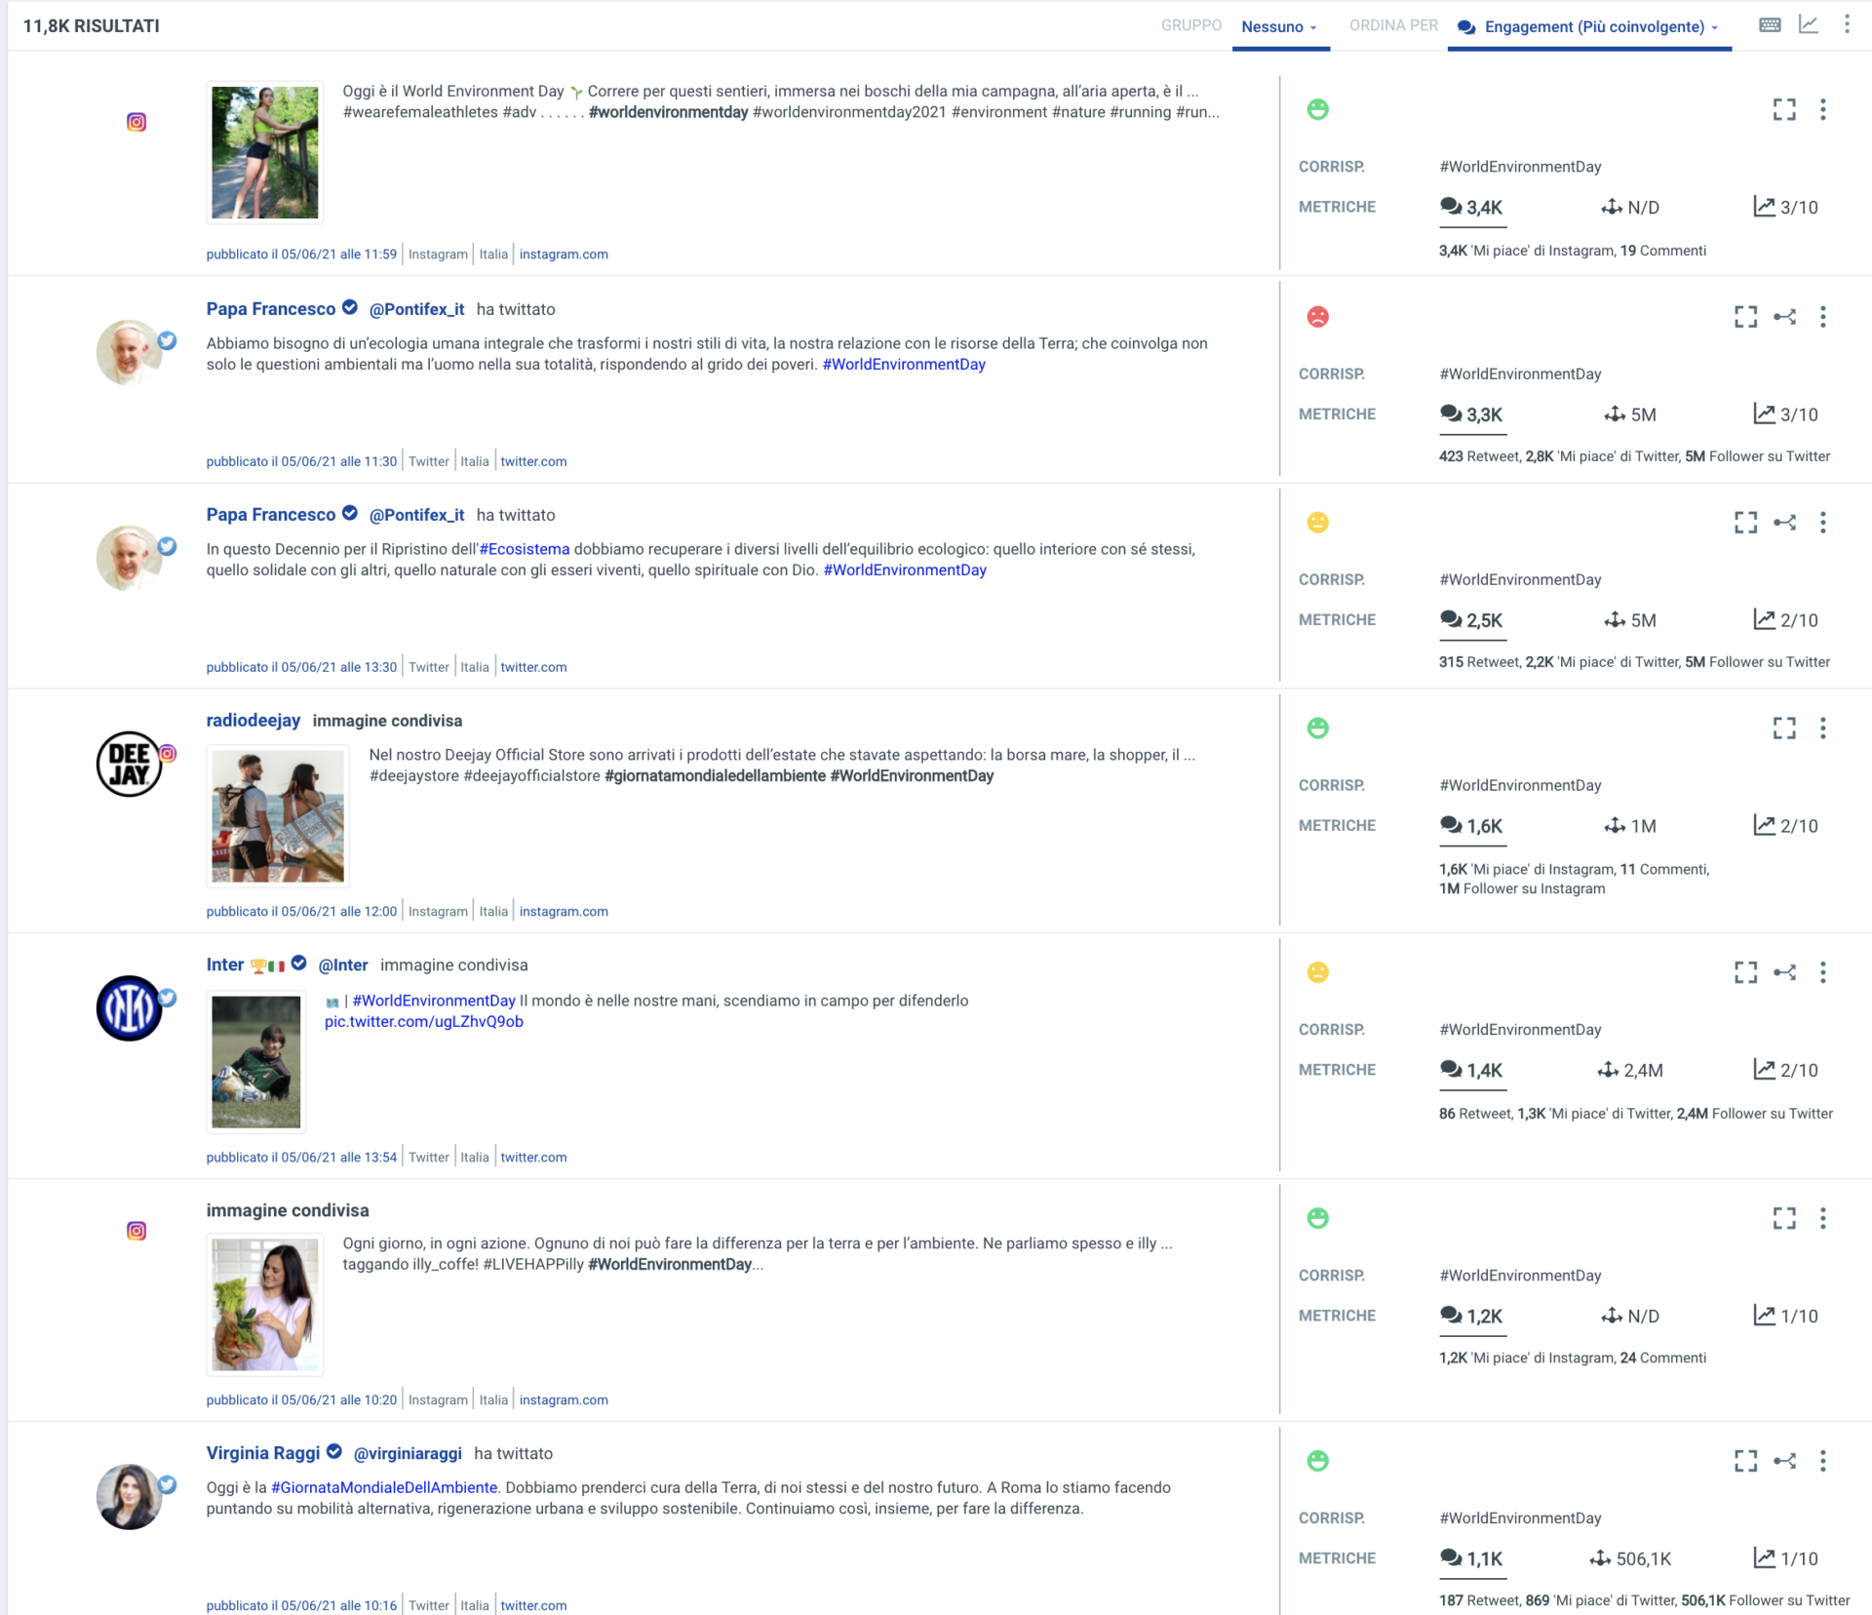
Task: Click '11,8K RISULTATI' results count
Action: (91, 26)
